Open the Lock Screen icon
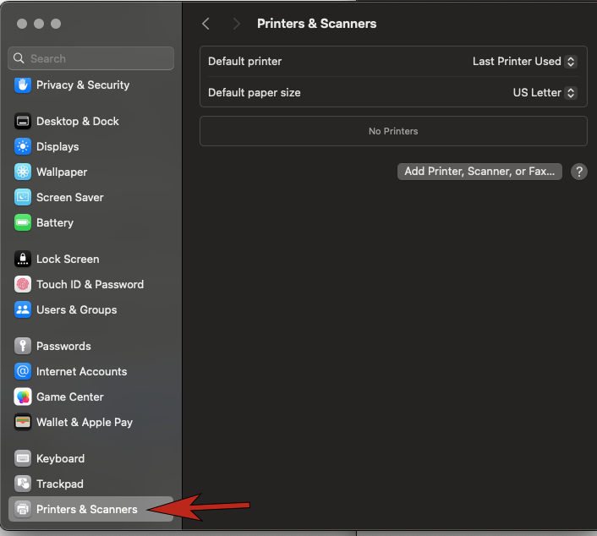 tap(23, 259)
